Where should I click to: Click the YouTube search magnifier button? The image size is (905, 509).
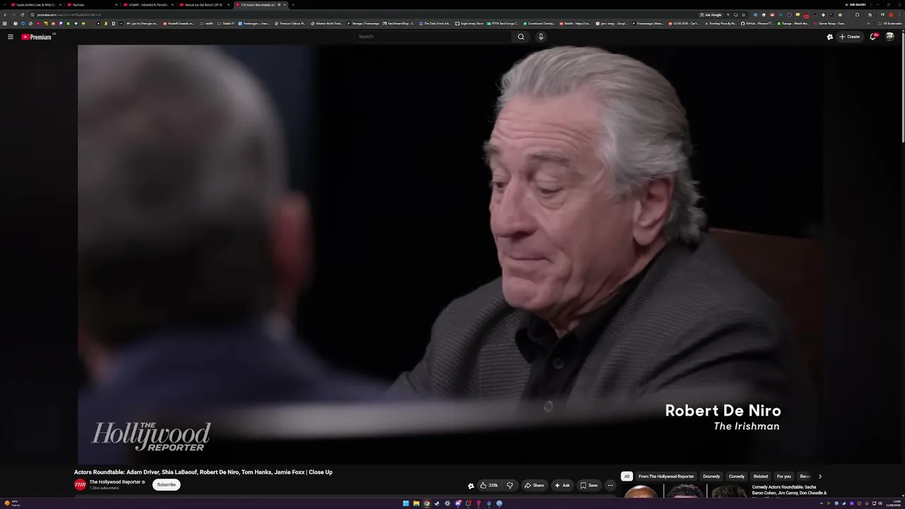pos(521,37)
